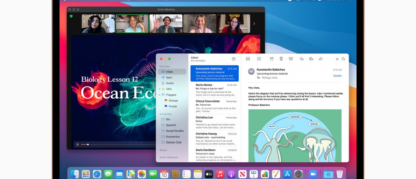Click the Details link in the email header
The width and height of the screenshot is (416, 179).
(337, 76)
